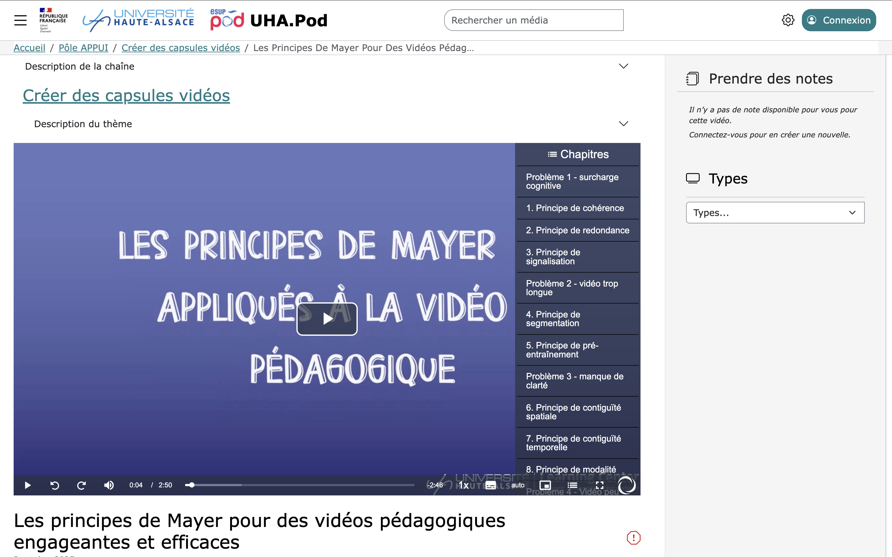Click the 0:04 current time display
This screenshot has width=892, height=557.
136,485
